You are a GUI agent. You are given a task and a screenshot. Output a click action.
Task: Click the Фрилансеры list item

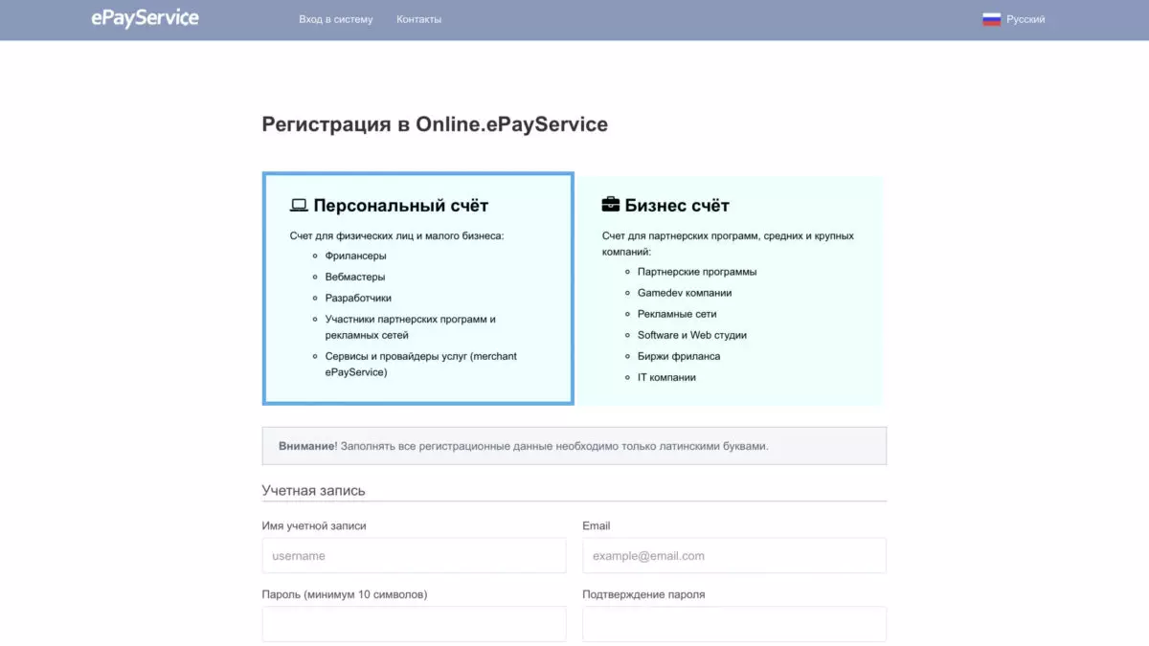[356, 256]
